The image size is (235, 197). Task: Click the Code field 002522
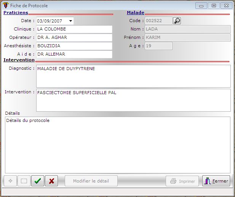click(158, 21)
